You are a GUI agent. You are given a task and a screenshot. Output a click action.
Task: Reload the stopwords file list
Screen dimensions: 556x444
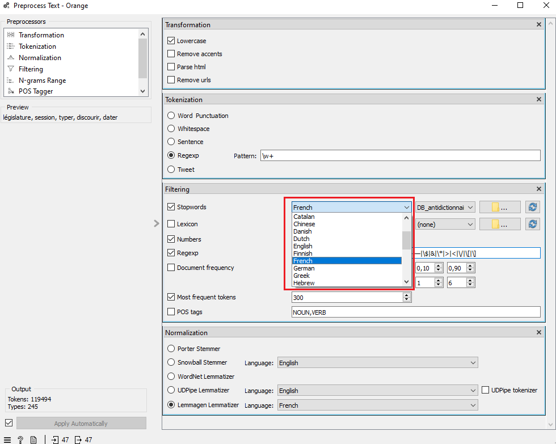(x=532, y=208)
